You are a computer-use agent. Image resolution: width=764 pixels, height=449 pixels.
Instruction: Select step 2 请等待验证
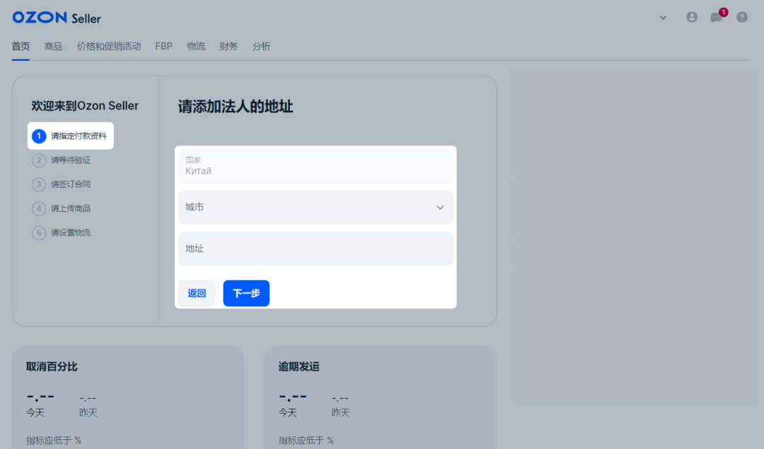point(62,160)
